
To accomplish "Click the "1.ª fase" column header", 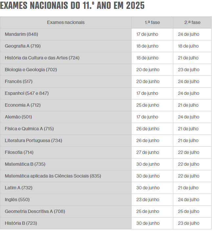I will click(152, 22).
